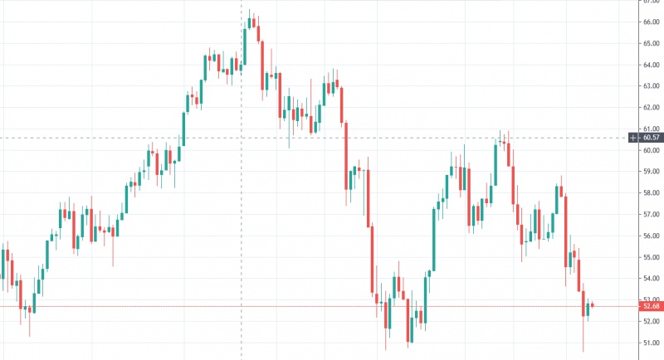Click the 59.00 price axis label

click(650, 172)
